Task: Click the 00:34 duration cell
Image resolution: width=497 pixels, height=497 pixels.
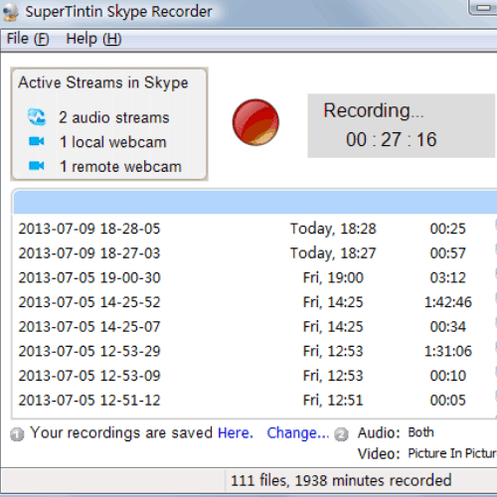Action: tap(448, 327)
